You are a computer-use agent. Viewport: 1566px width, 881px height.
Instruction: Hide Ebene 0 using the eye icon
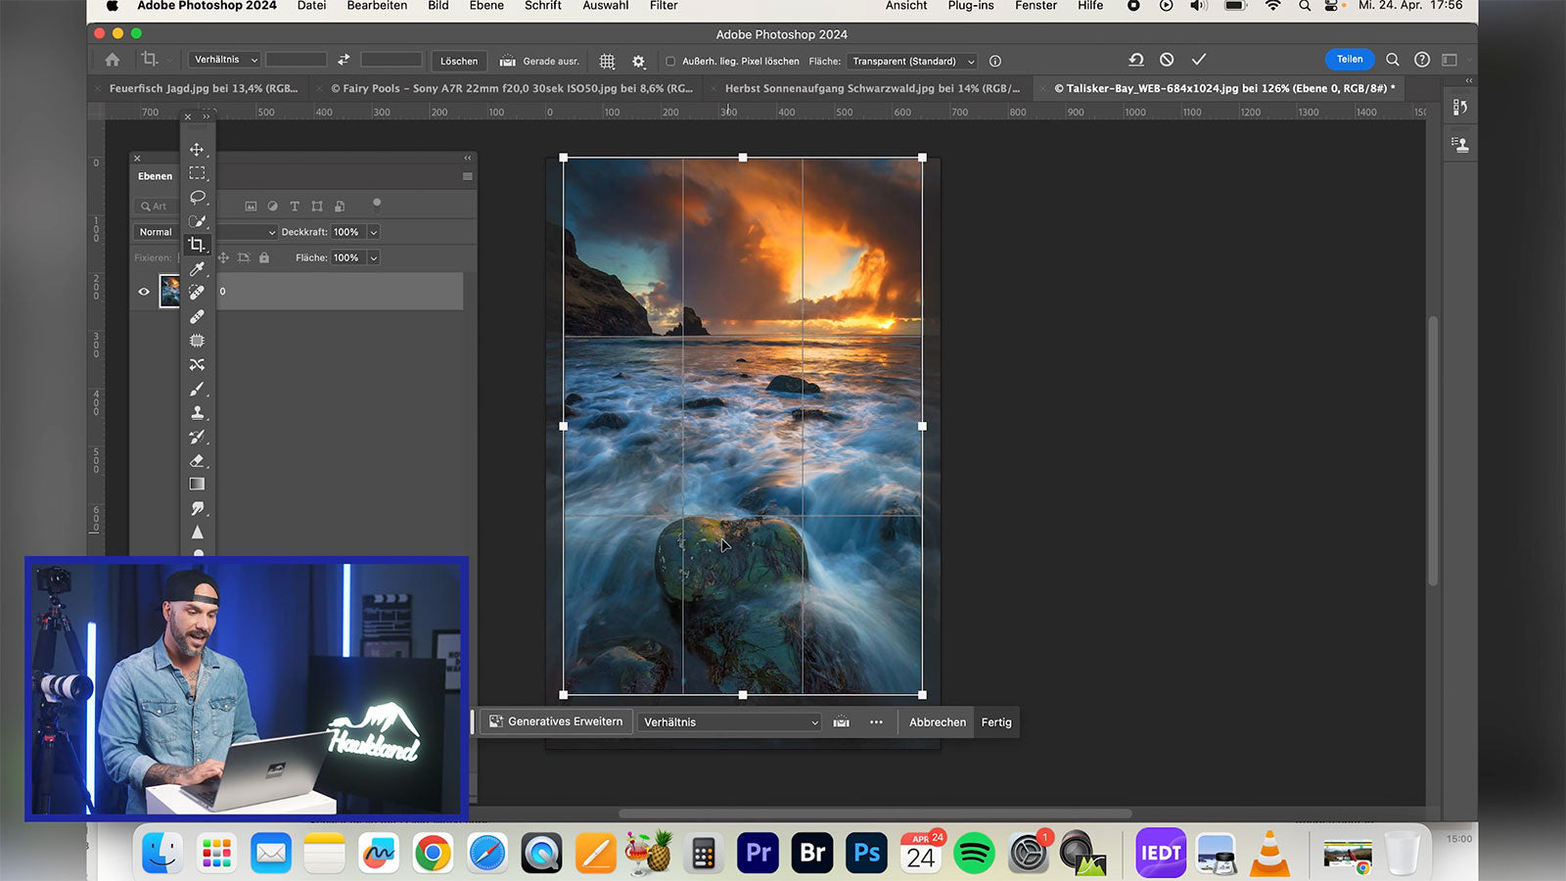pos(144,292)
